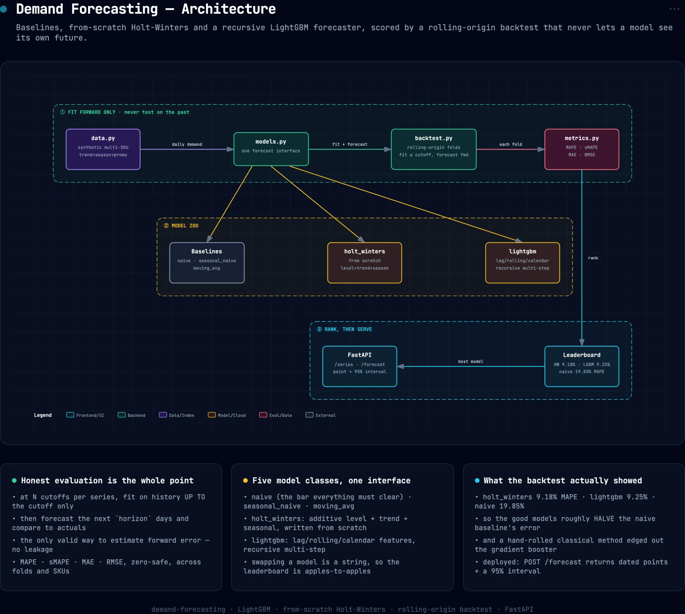Click 'rolling-origin folds' text in backtest.py
Image resolution: width=685 pixels, height=614 pixels.
433,147
